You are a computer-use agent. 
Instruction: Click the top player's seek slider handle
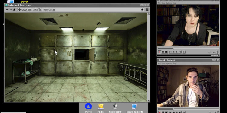[x=173, y=49]
